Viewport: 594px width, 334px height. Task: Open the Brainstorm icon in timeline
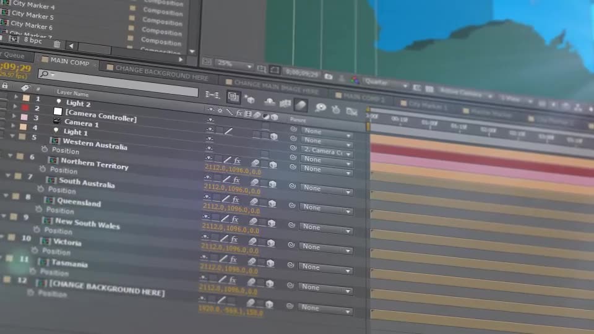pos(321,108)
